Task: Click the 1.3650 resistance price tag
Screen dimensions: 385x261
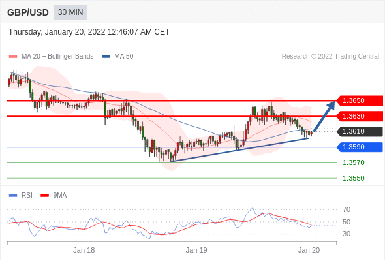Action: 360,100
